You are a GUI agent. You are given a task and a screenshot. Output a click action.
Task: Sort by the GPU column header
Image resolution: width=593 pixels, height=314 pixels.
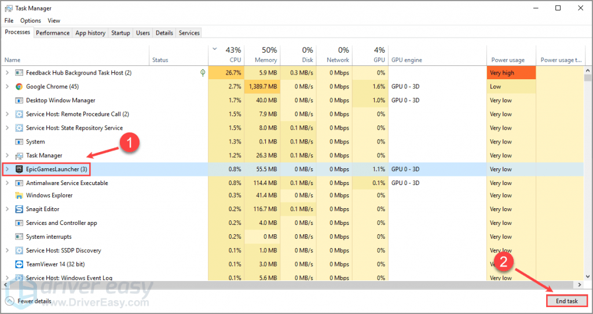pos(370,55)
